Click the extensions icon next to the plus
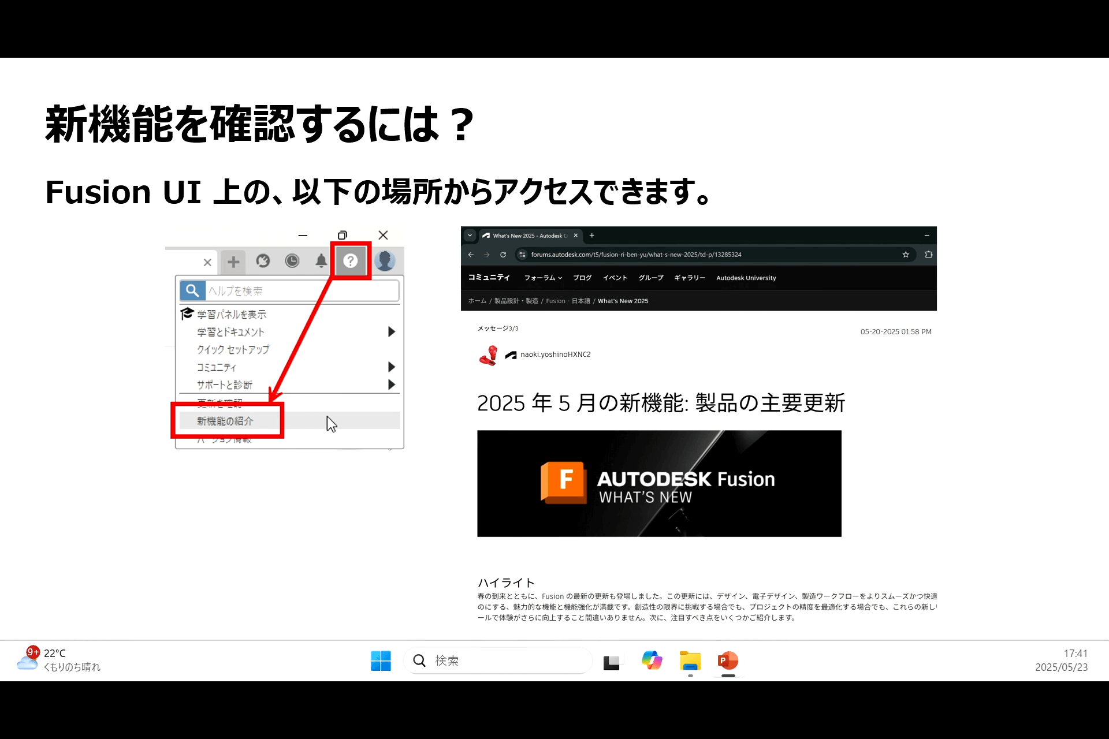 (263, 261)
